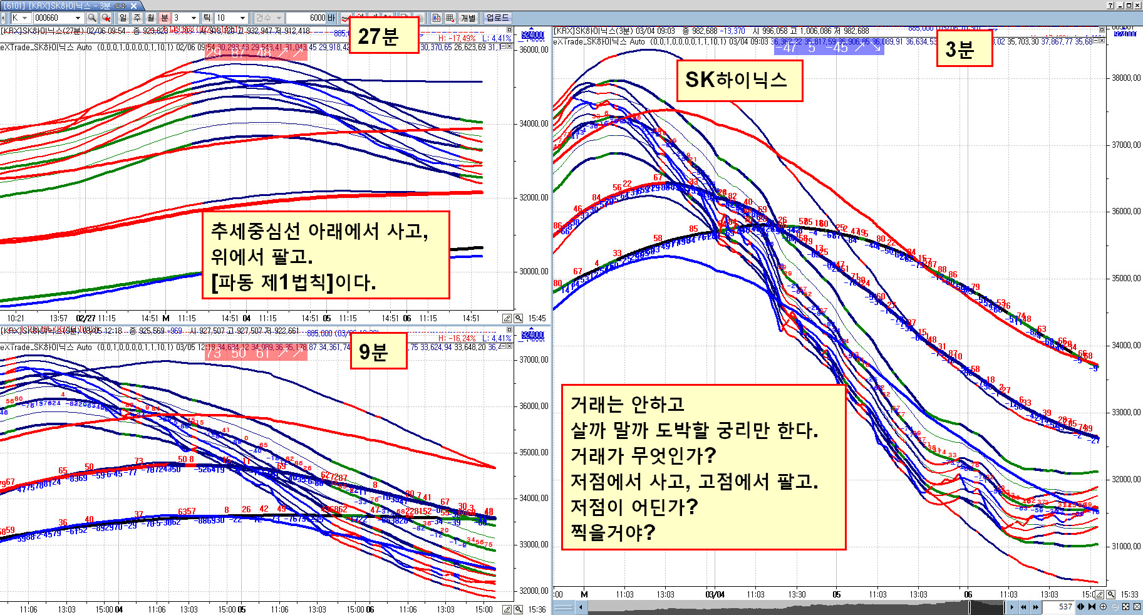The image size is (1143, 615).
Task: Click the zoom in circled plus icon
Action: [x=1103, y=607]
